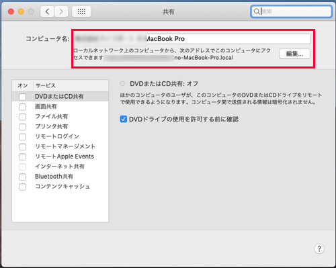Enable the プリンタ共有 checkbox
This screenshot has height=268, width=336.
tap(22, 127)
